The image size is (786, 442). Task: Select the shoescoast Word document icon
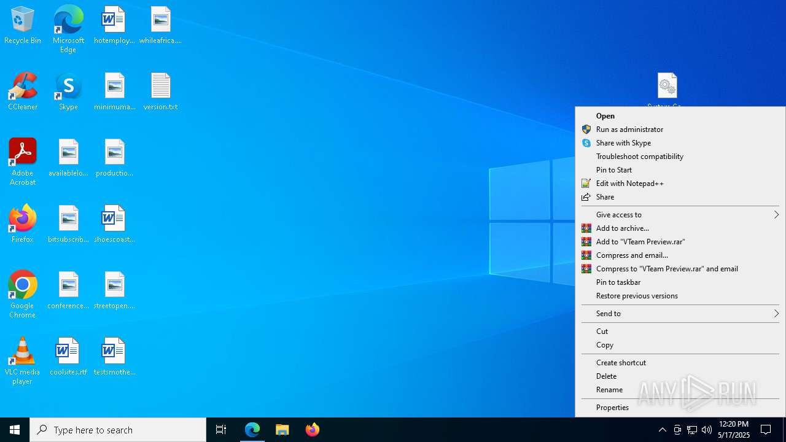point(114,224)
